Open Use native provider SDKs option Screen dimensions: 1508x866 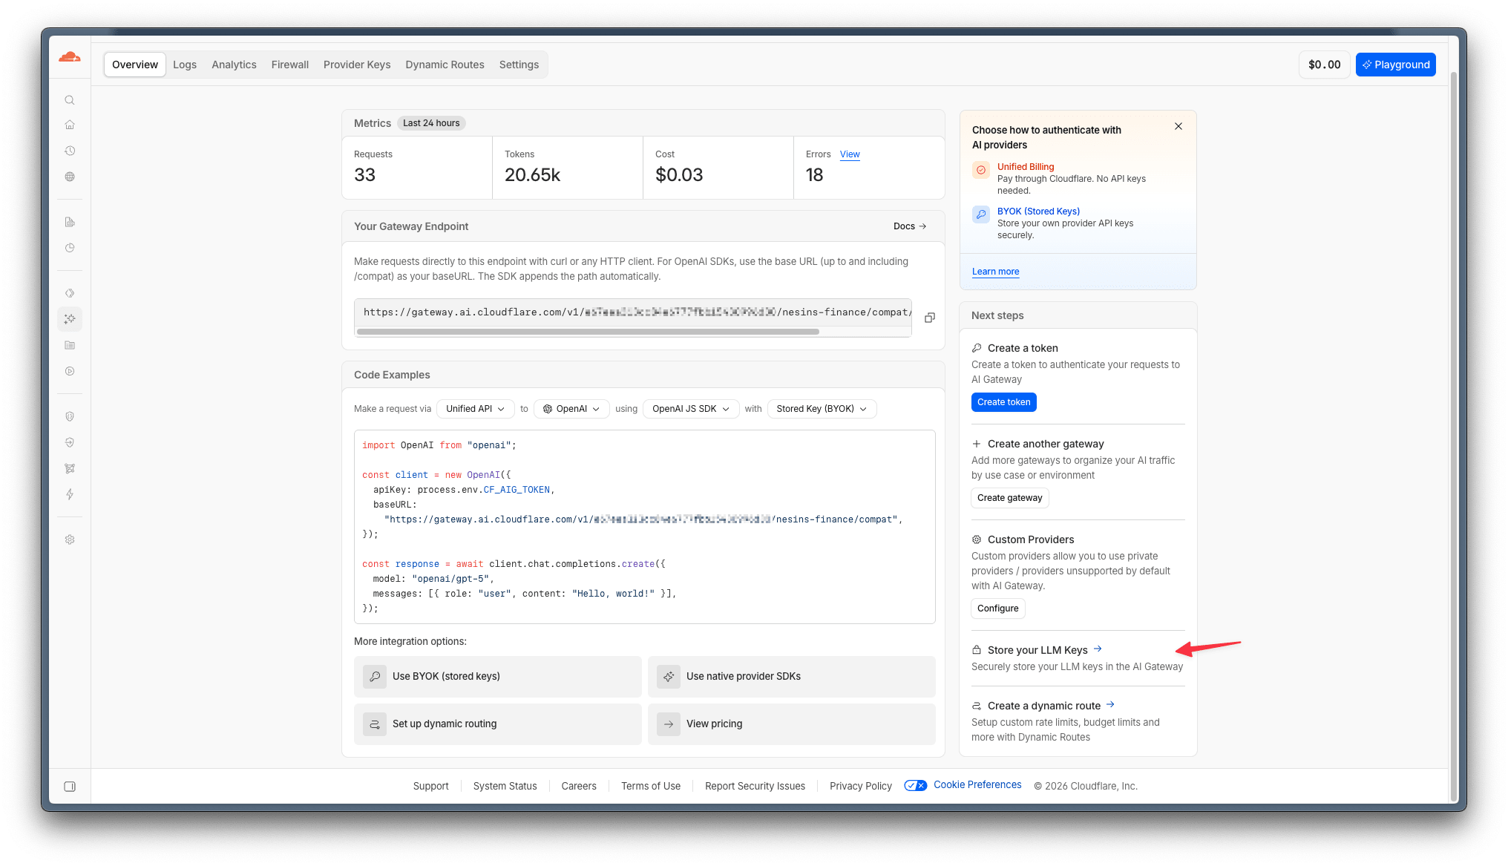point(792,677)
